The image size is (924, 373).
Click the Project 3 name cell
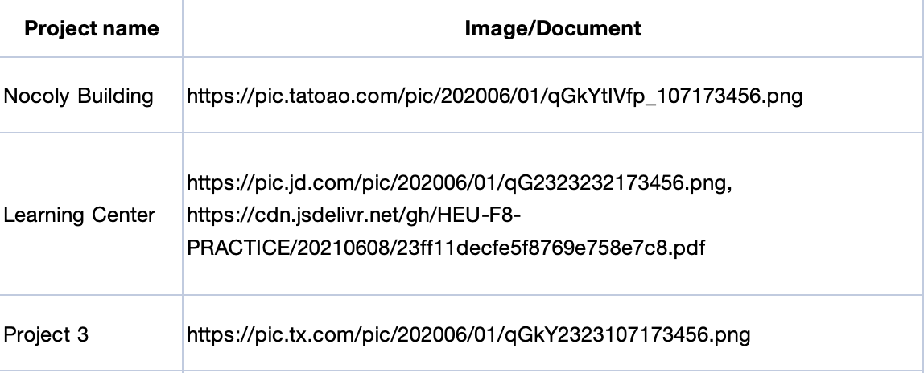click(46, 334)
